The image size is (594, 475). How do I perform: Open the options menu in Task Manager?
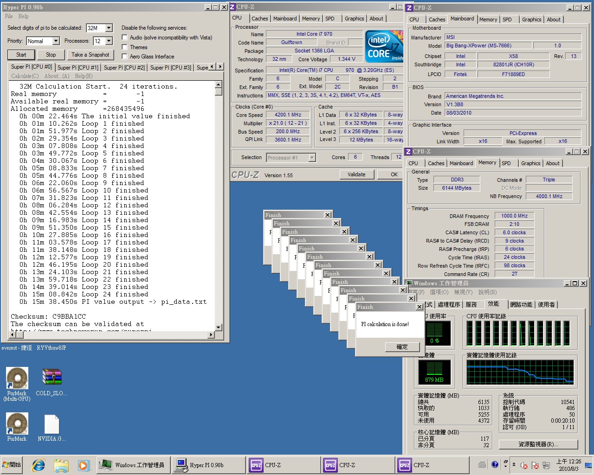[x=439, y=292]
